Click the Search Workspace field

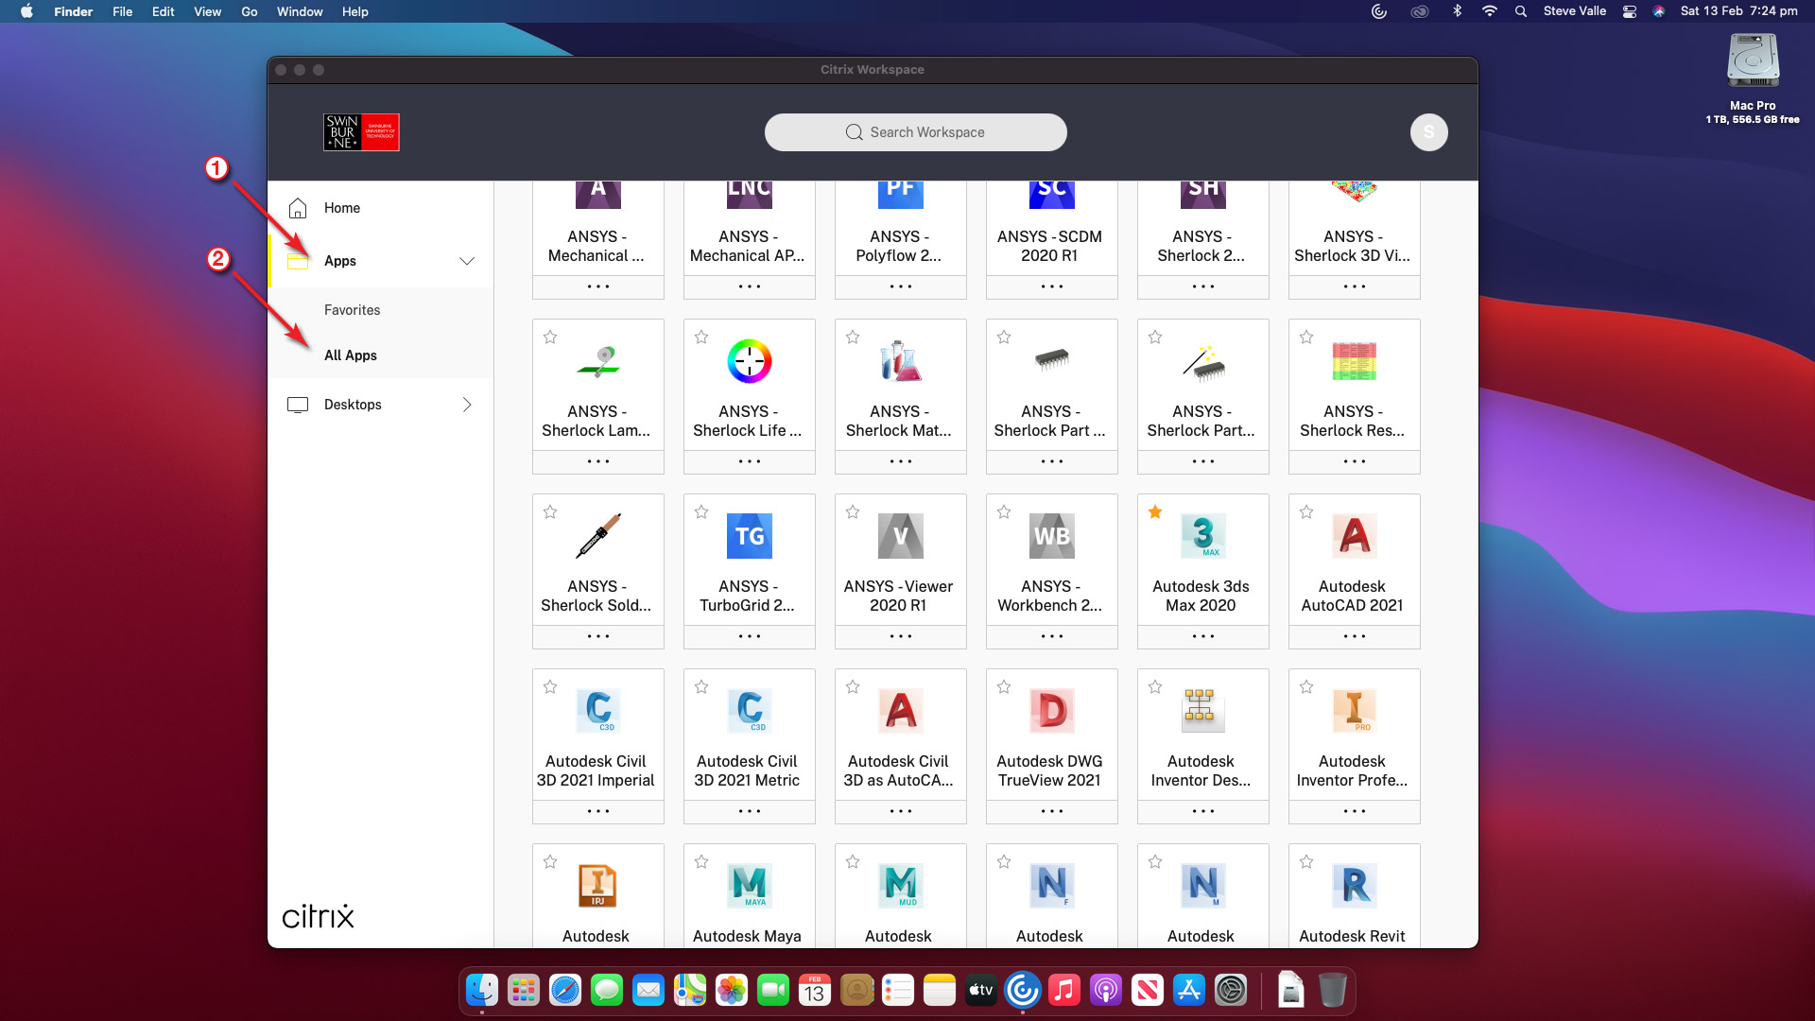(915, 132)
